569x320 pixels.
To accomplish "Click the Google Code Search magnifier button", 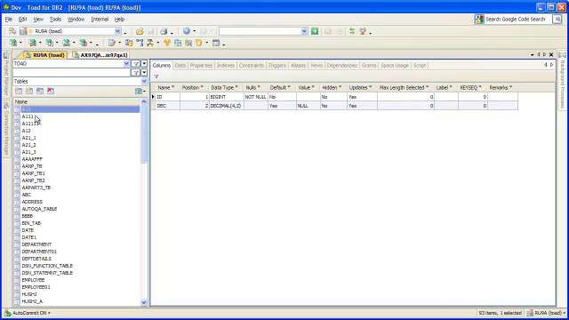I will point(557,20).
